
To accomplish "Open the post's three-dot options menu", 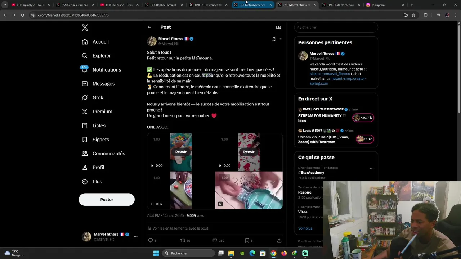I will pos(281,39).
